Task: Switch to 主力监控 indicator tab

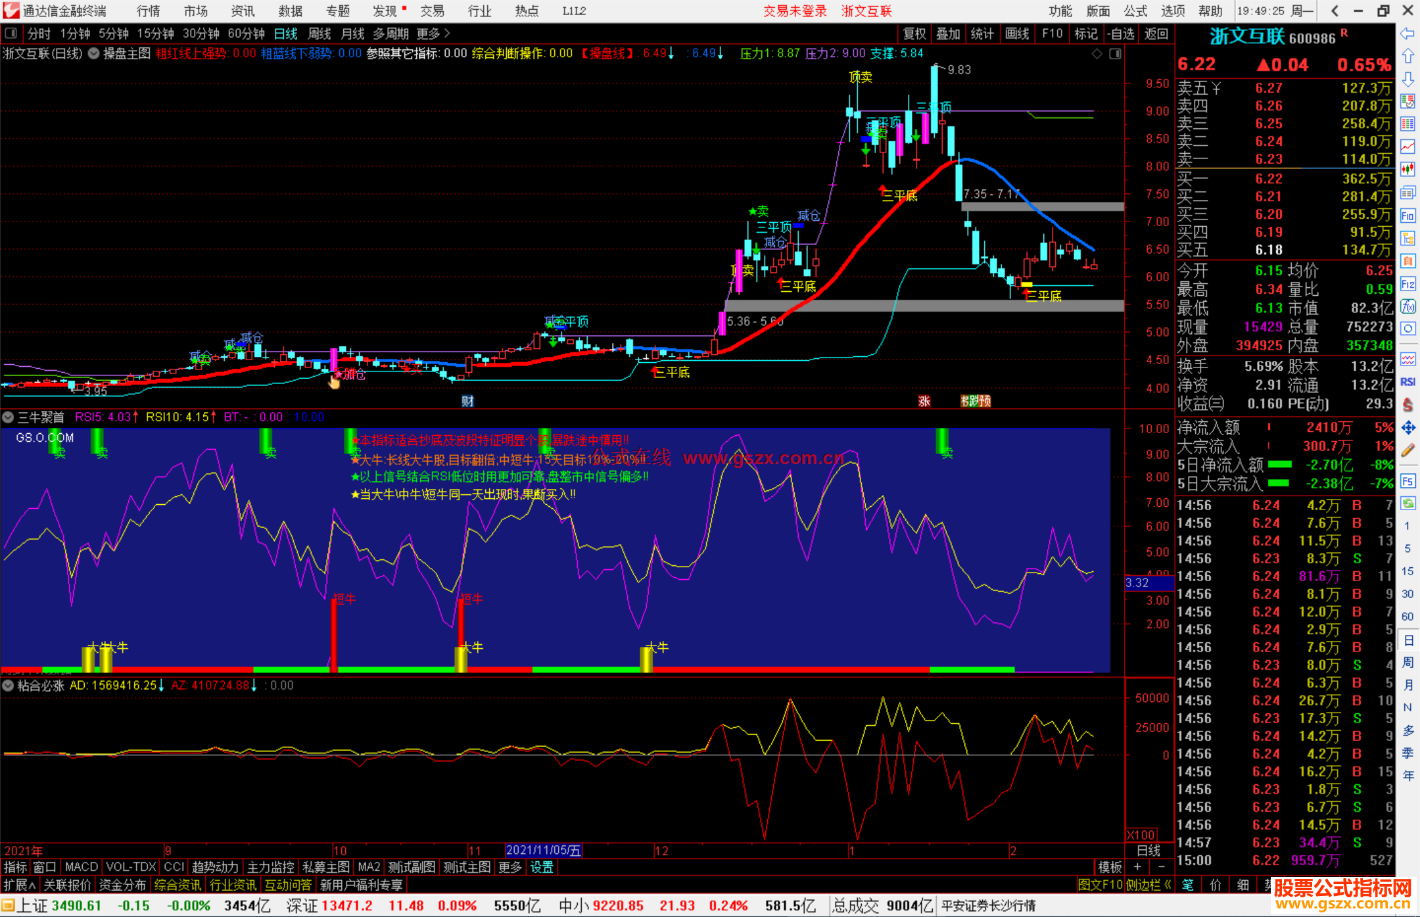Action: [x=270, y=867]
